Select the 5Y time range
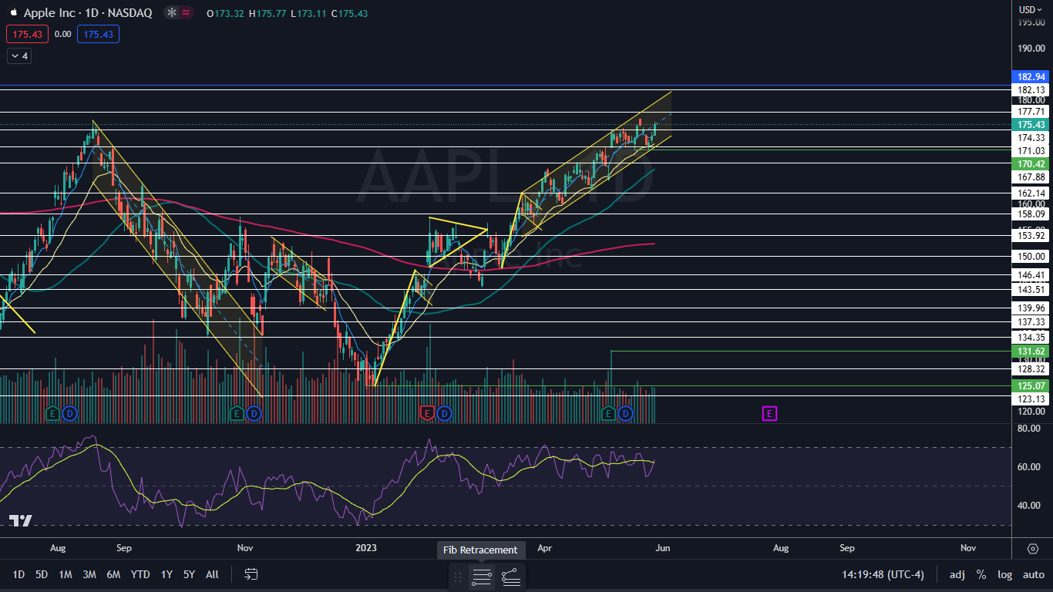 click(189, 574)
